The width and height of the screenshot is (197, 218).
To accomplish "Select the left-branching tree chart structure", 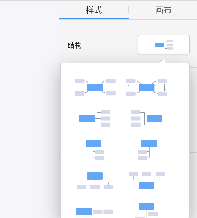I will pyautogui.click(x=147, y=150).
